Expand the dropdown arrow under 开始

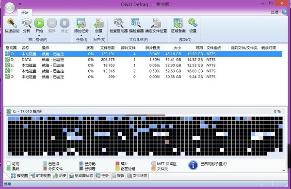pos(39,35)
